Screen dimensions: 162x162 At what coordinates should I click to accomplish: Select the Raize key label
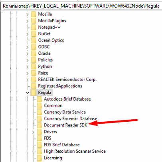click(x=43, y=73)
